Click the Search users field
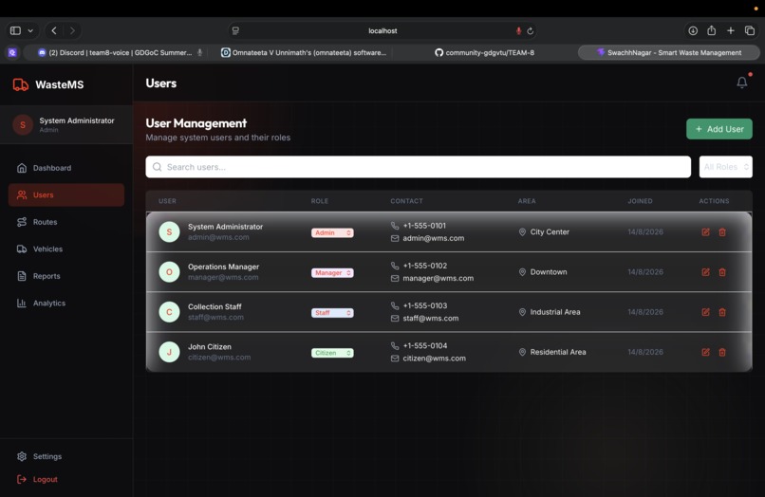Screen dimensions: 765x497 click(419, 167)
